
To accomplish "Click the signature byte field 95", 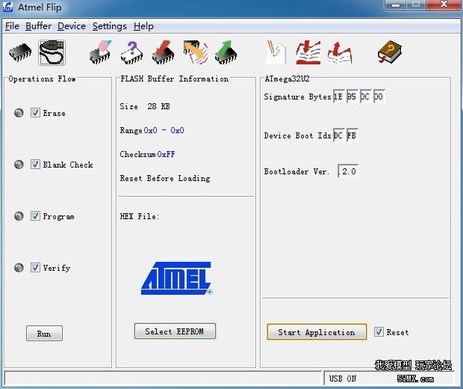I will [x=352, y=97].
